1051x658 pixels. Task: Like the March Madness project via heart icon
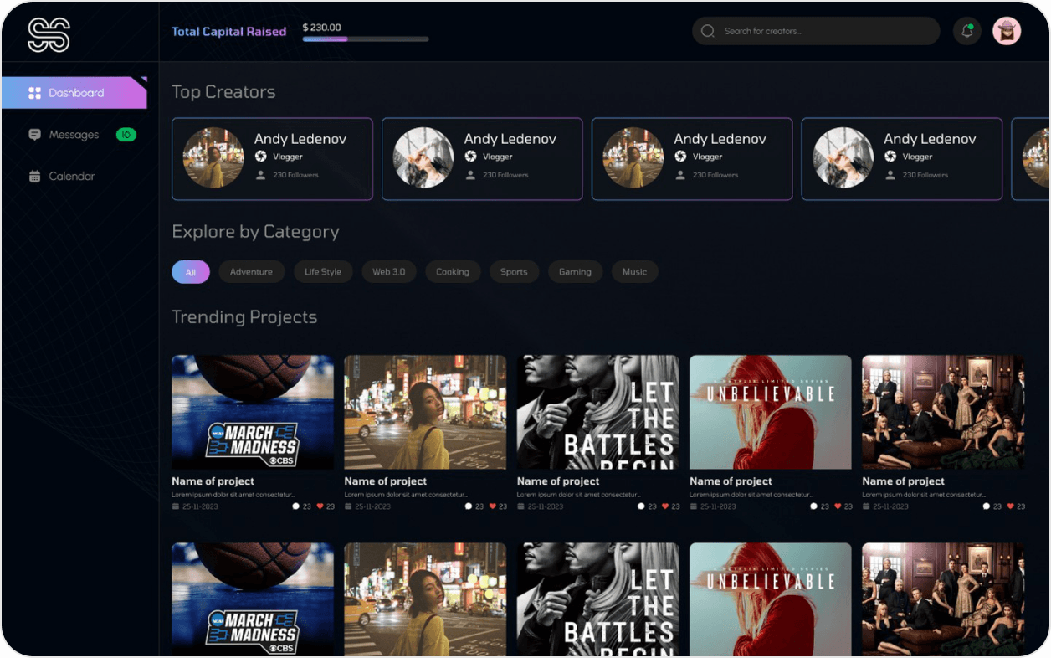pos(320,506)
